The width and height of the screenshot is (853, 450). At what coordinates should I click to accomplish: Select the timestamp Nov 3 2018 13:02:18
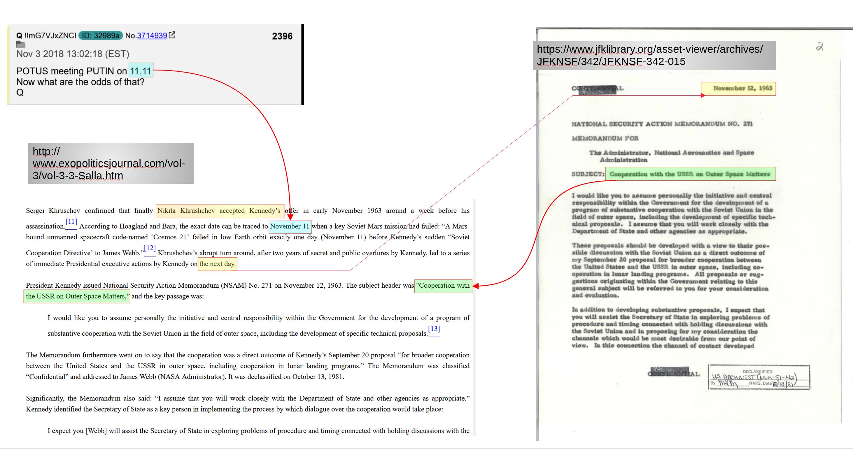[73, 54]
